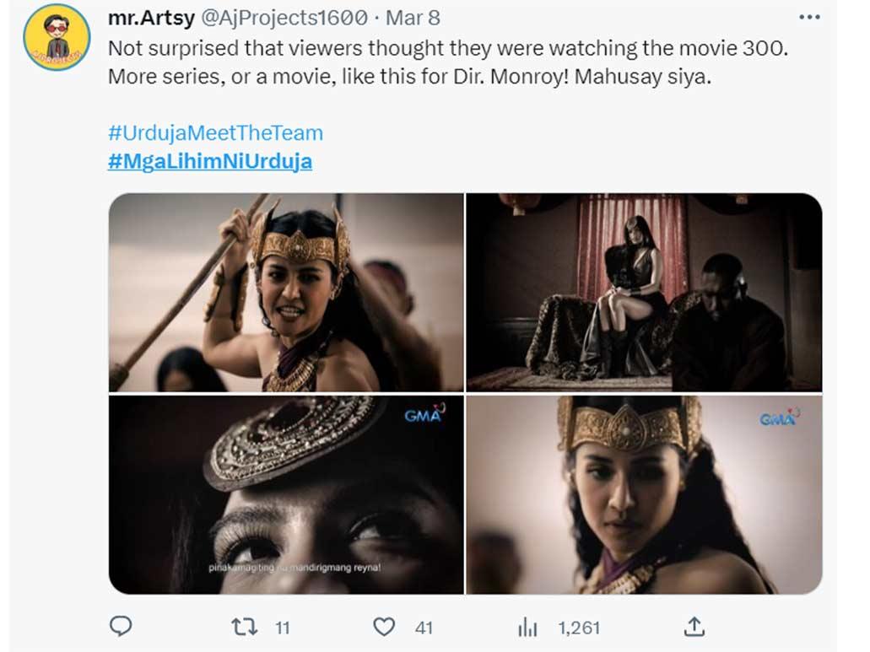Viewport: 870px width, 652px height.
Task: Click mr.Artsy's round profile avatar
Action: click(57, 37)
